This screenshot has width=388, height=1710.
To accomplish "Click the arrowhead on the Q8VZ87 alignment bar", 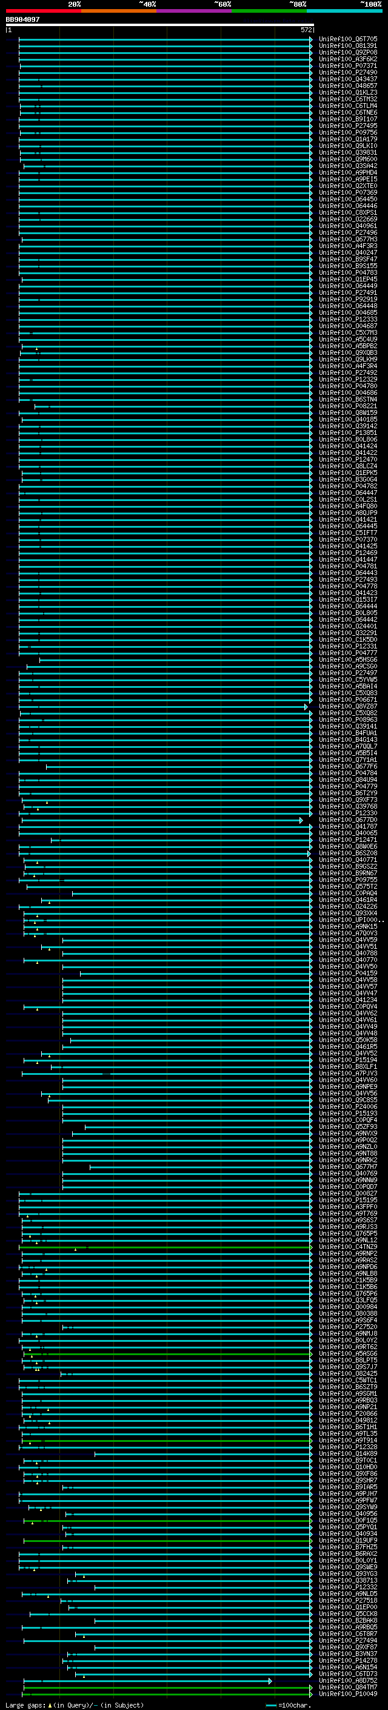I will [306, 707].
